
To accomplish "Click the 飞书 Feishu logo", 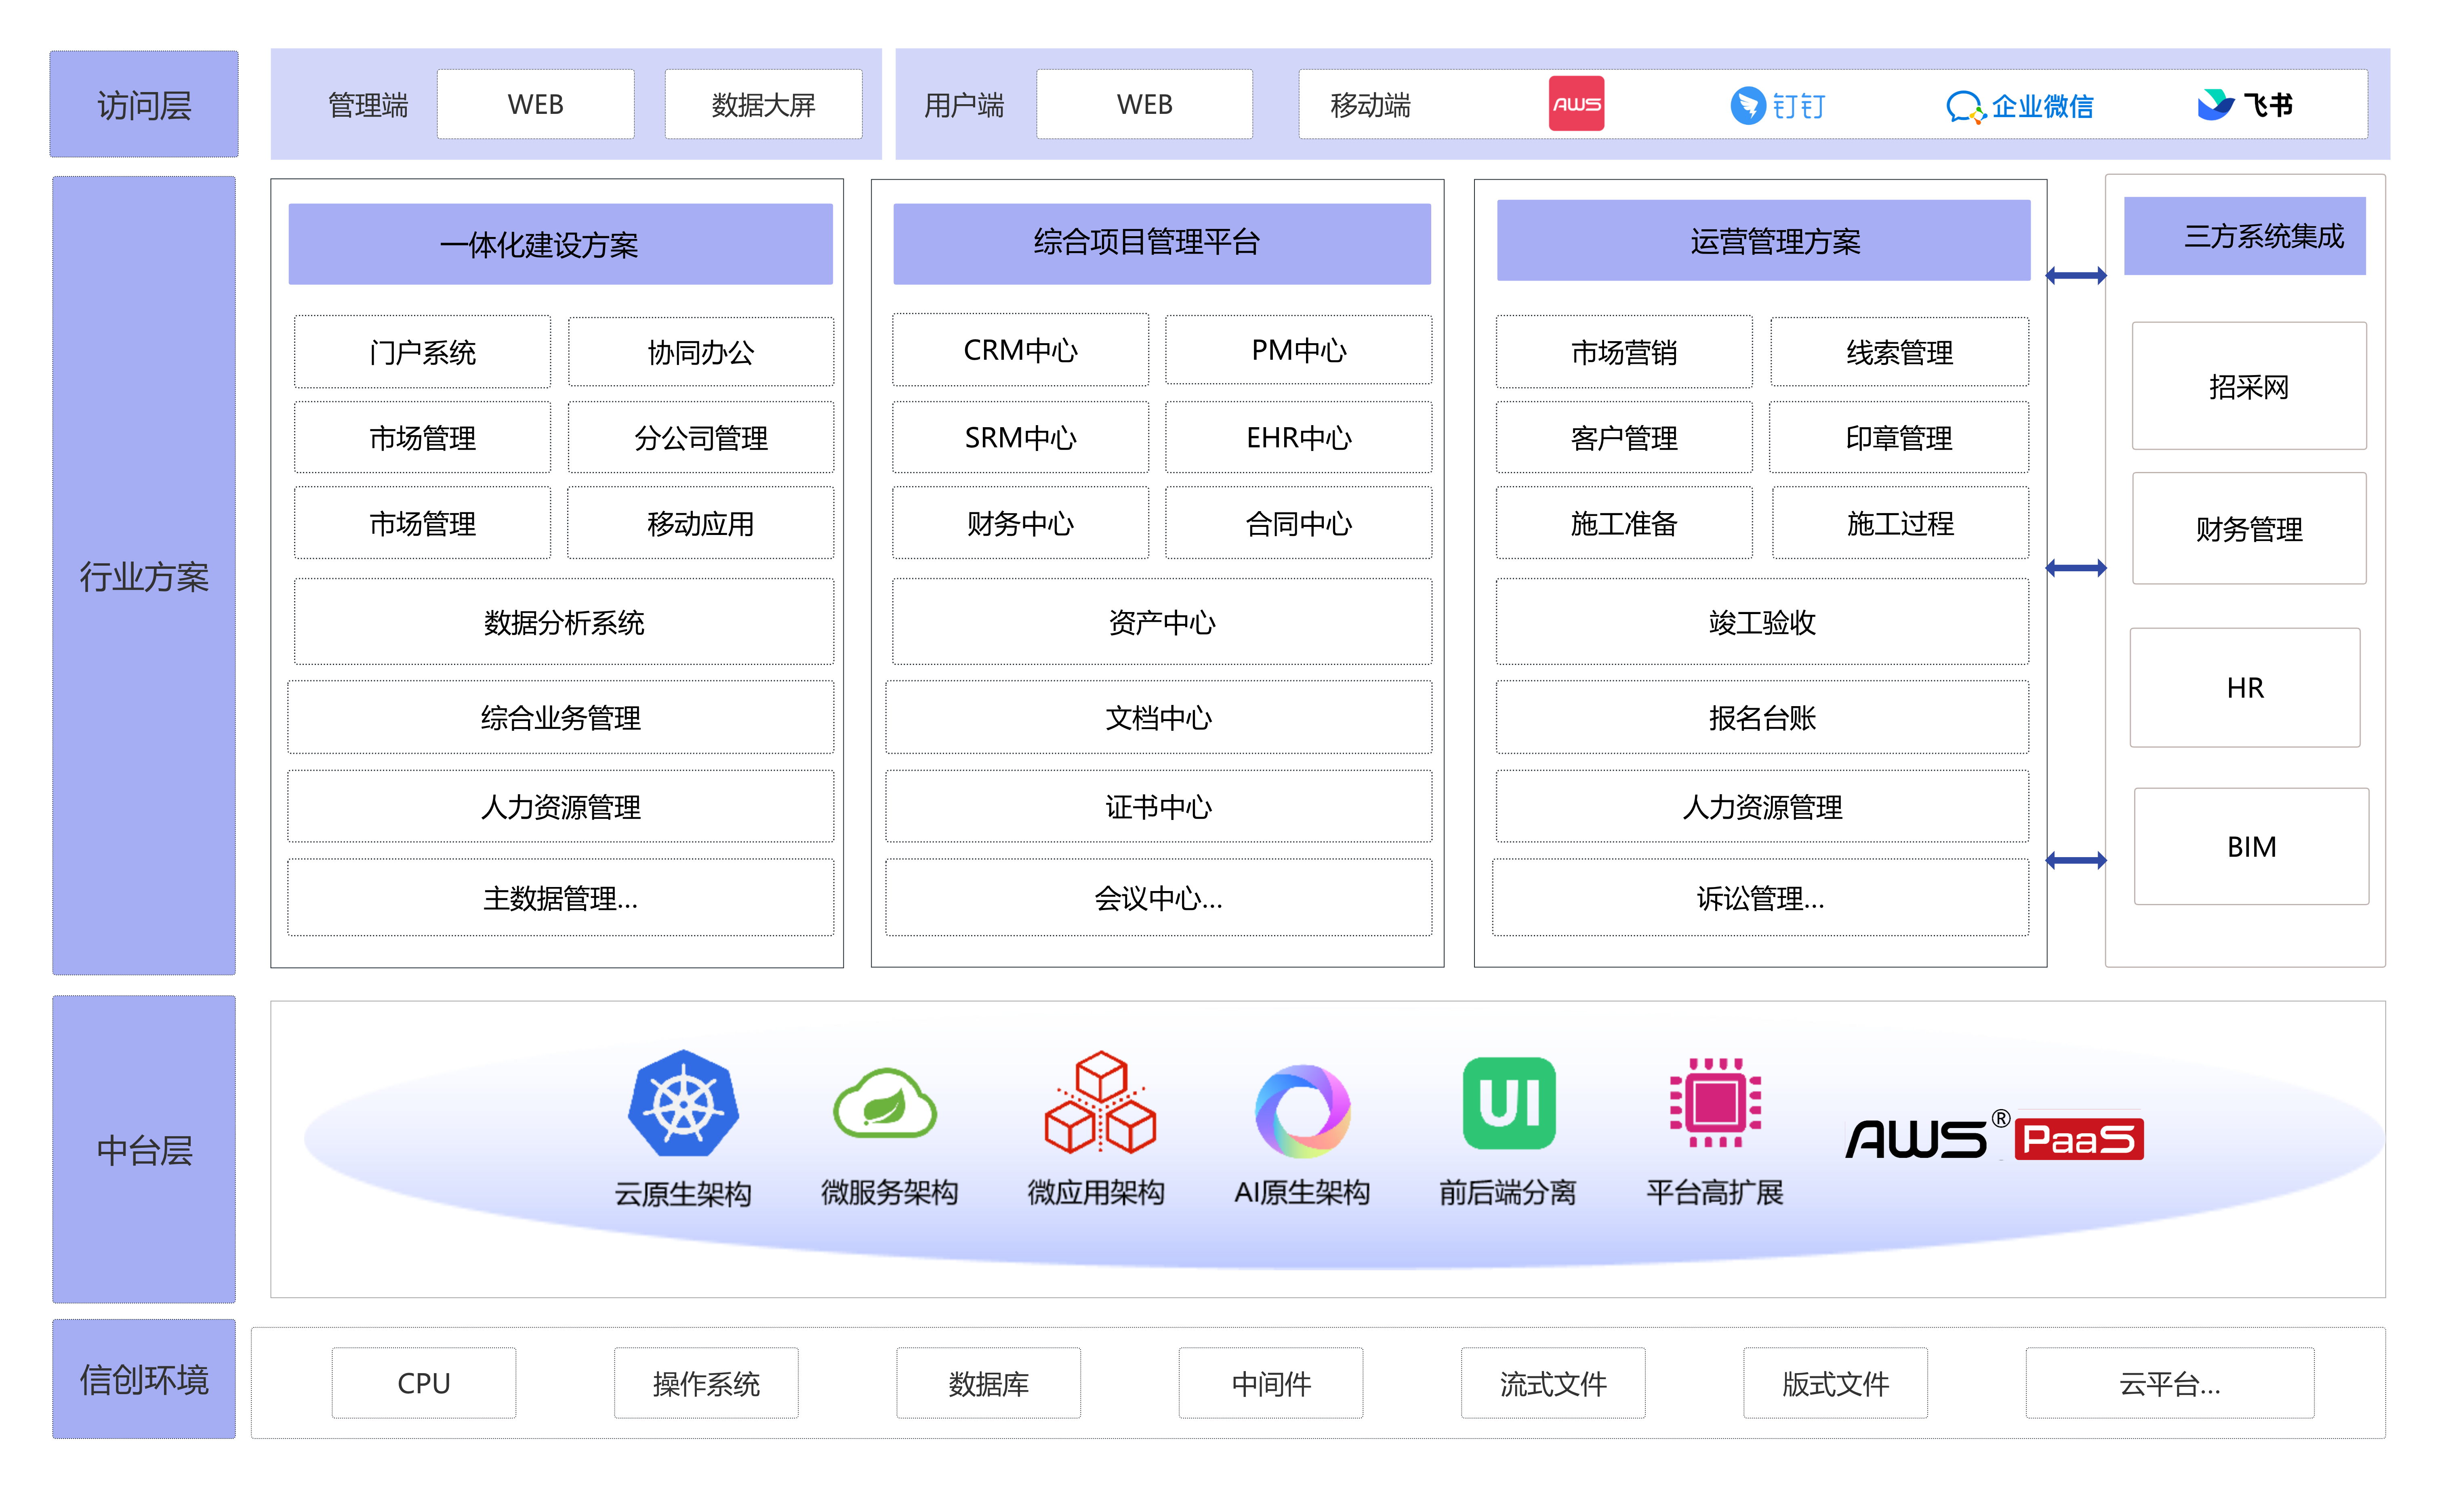I will (2244, 104).
